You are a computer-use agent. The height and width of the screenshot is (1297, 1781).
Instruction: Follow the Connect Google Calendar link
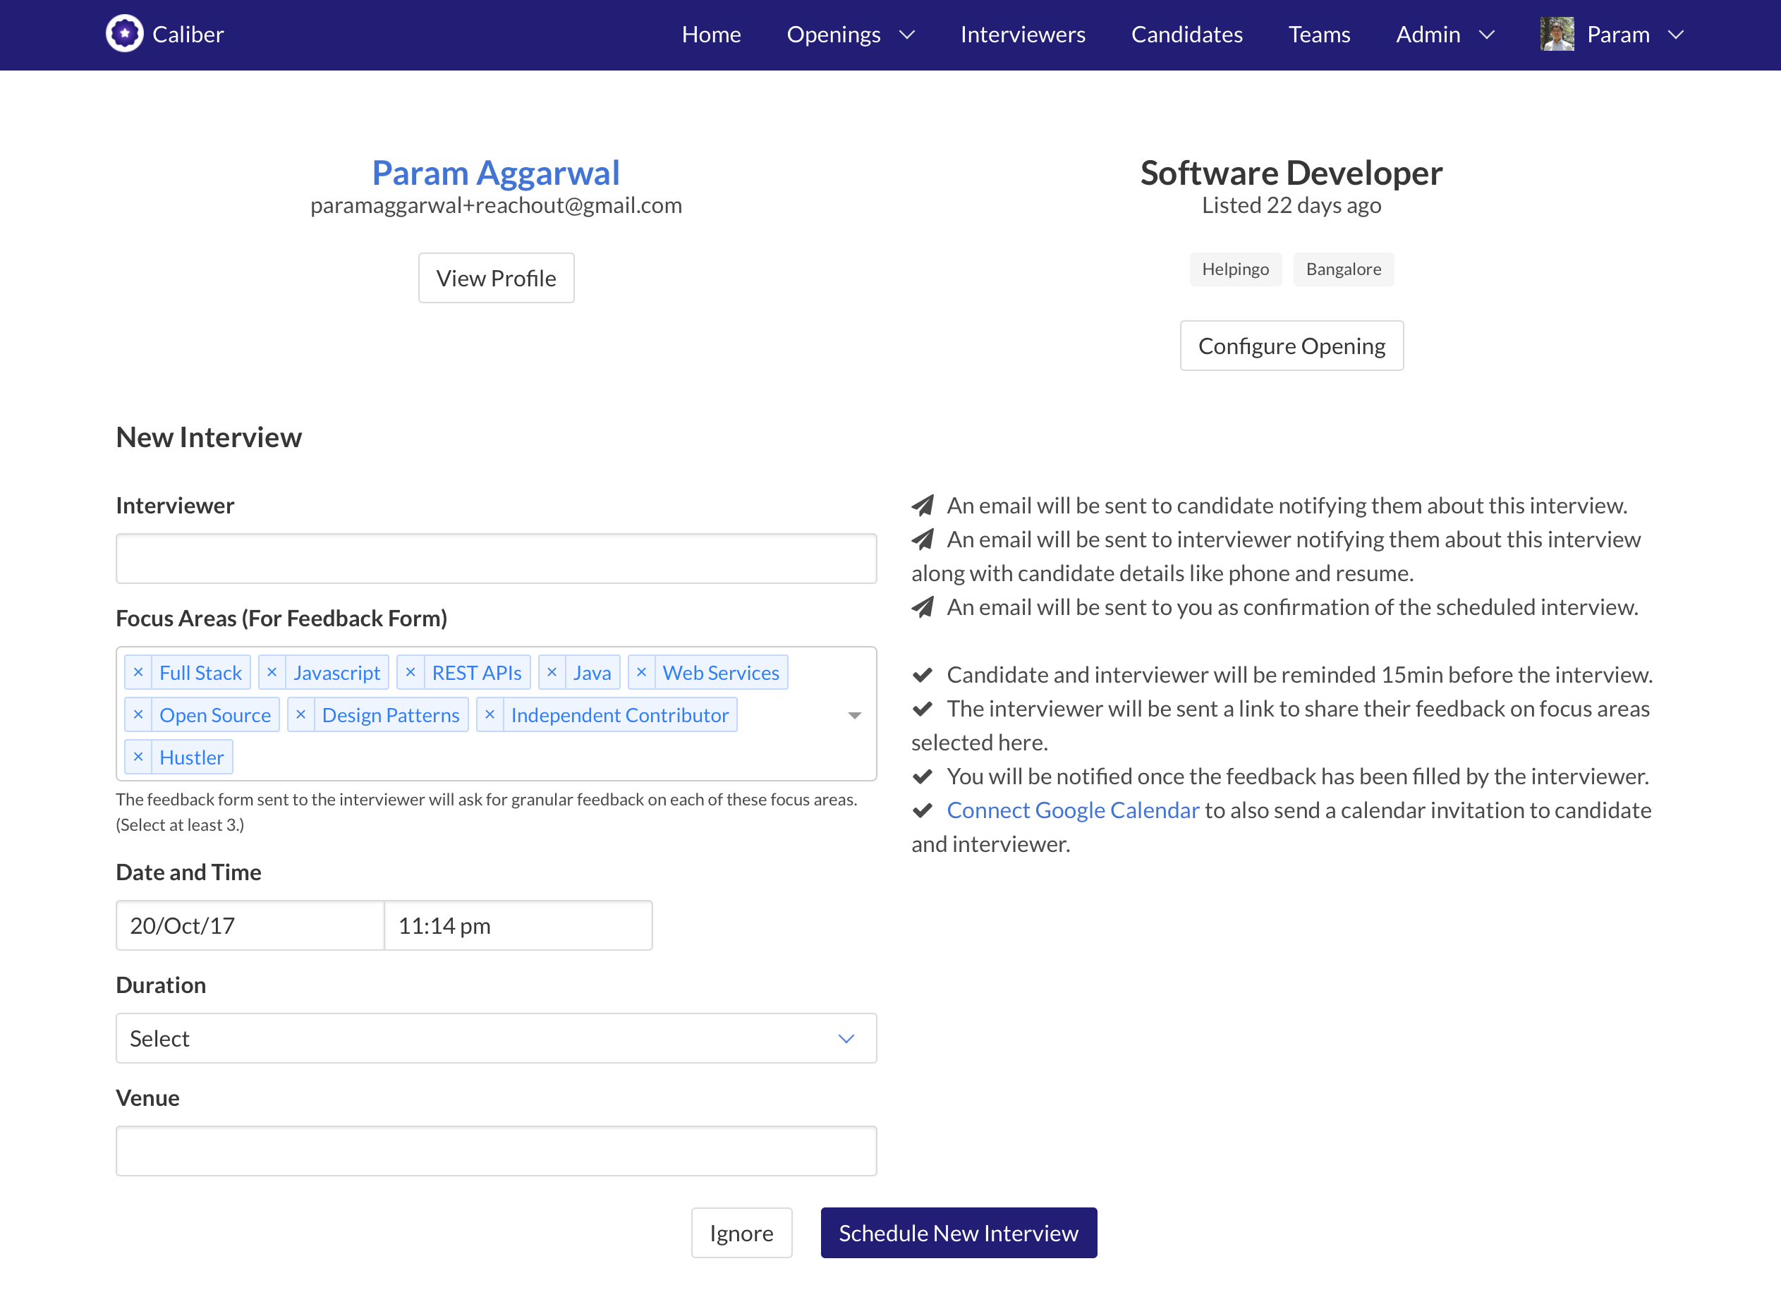tap(1073, 810)
